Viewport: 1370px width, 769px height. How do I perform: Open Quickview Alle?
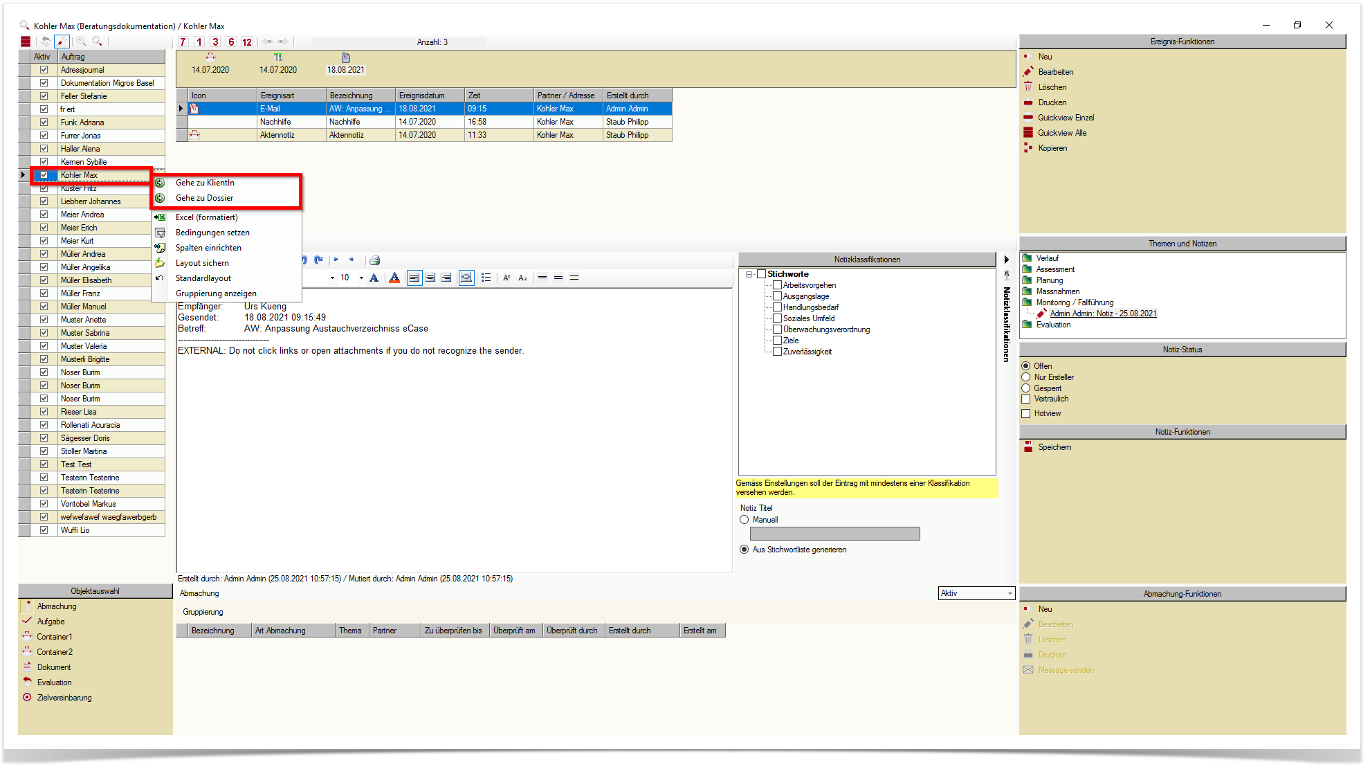(x=1062, y=133)
